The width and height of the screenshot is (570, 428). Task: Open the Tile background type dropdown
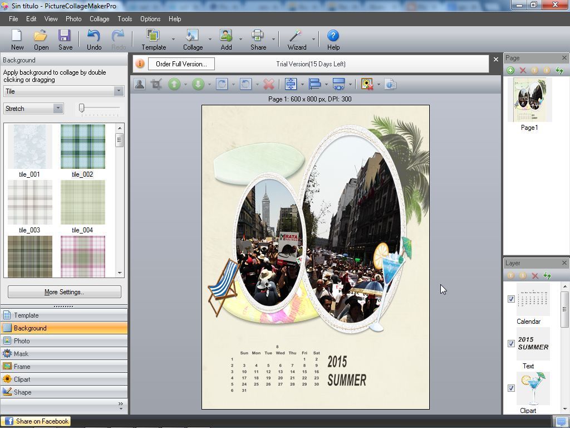click(x=119, y=91)
